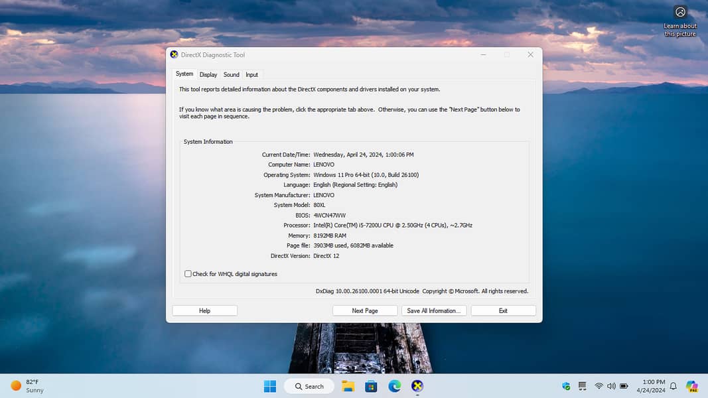
Task: Open the Sunny weather widget
Action: 27,386
